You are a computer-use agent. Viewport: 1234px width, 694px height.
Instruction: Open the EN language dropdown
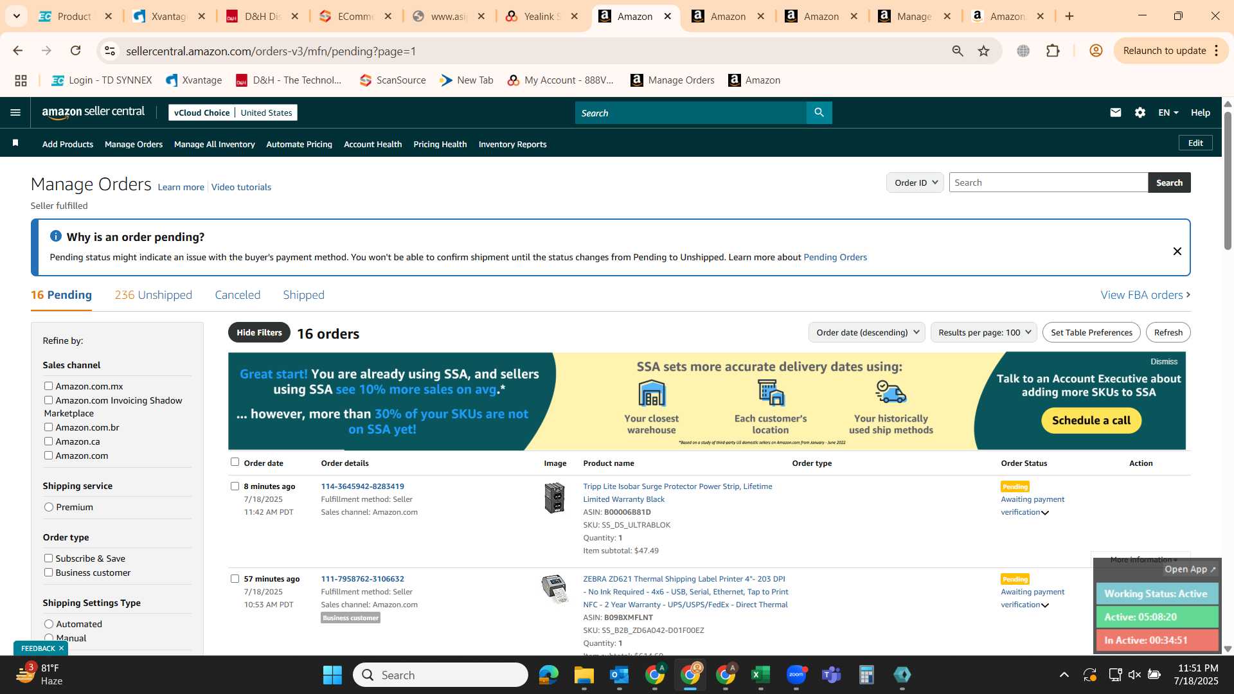[x=1168, y=112]
